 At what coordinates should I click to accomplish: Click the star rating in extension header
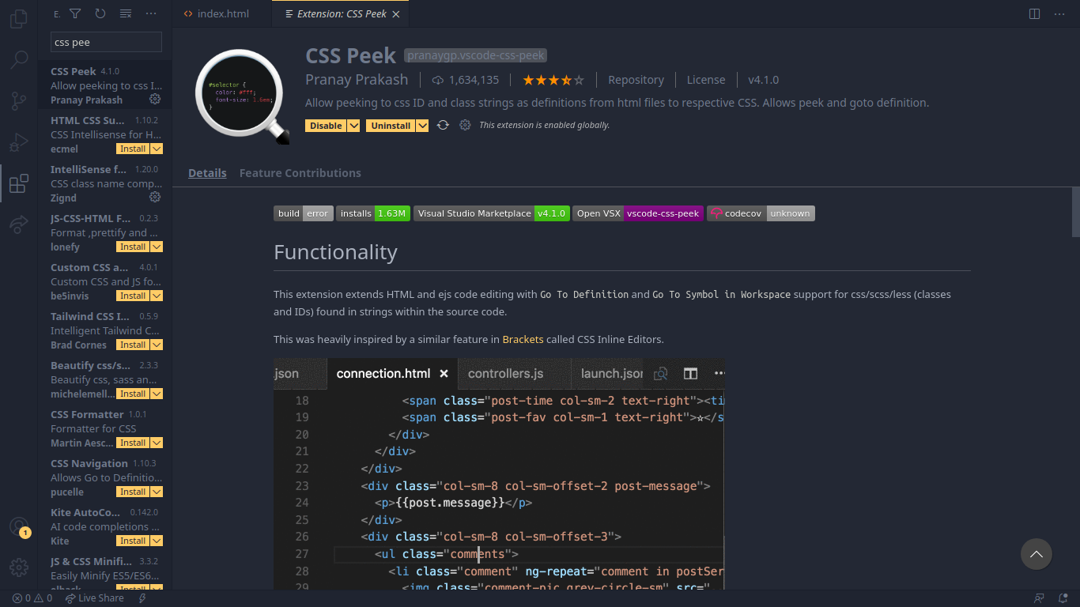pyautogui.click(x=553, y=80)
